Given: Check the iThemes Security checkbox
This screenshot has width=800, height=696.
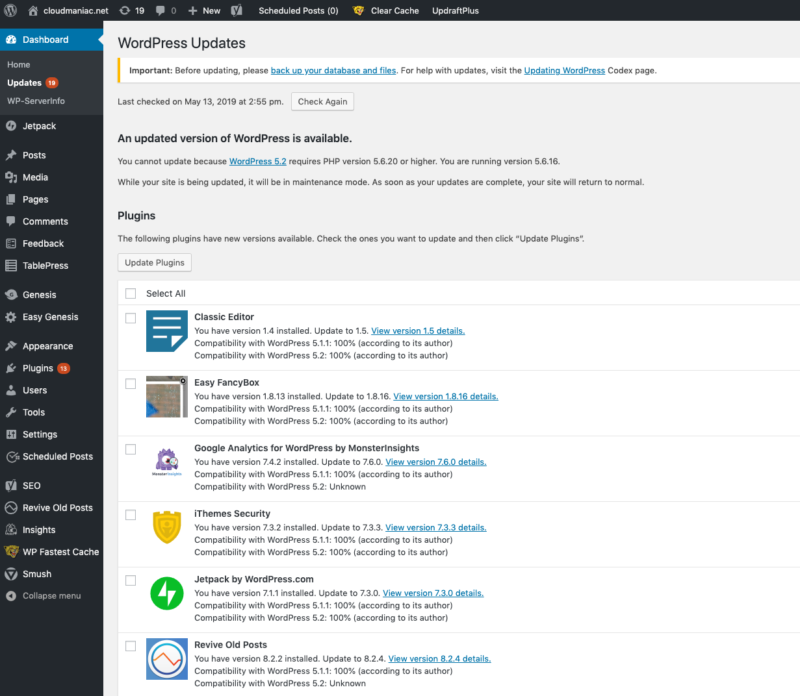Looking at the screenshot, I should [131, 515].
